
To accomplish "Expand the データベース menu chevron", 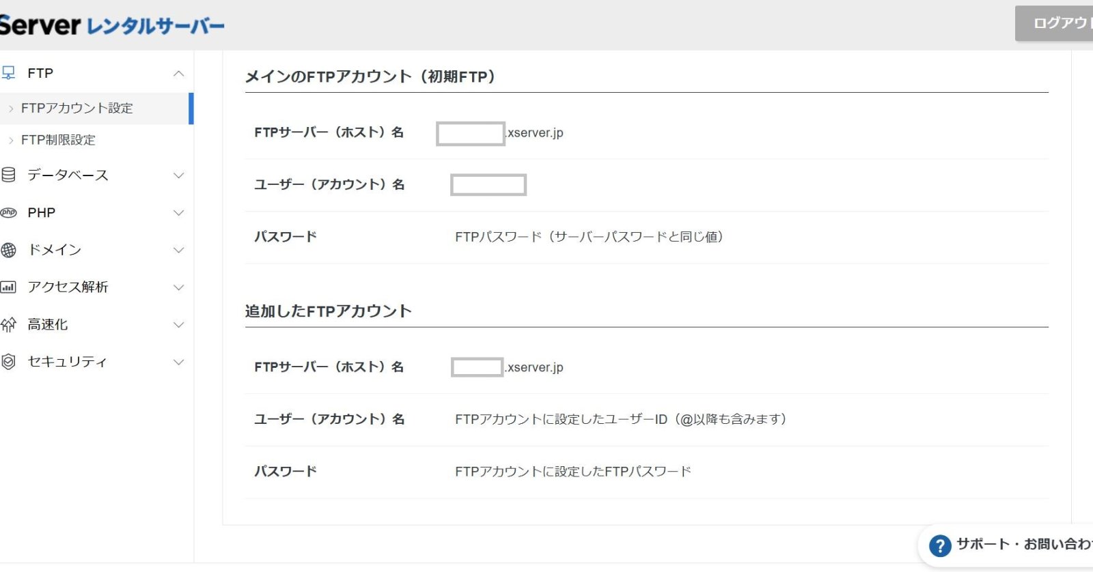I will (178, 175).
